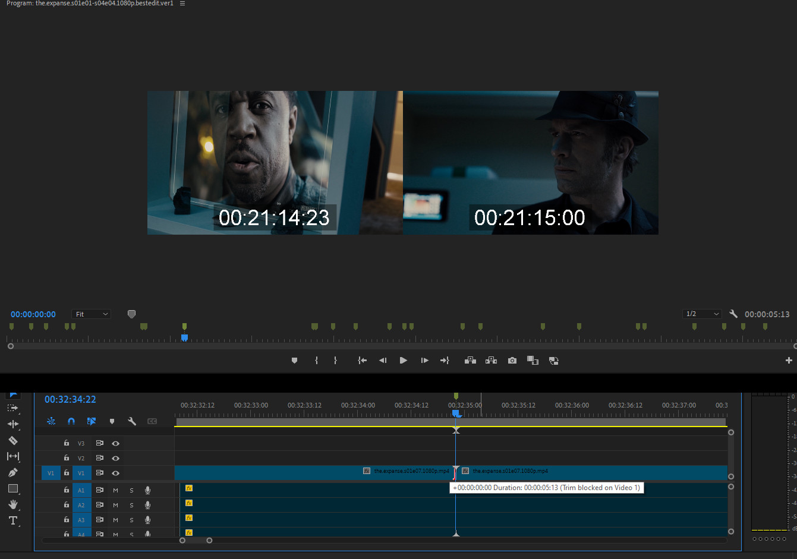
Task: Choose the Type tool
Action: 12,520
